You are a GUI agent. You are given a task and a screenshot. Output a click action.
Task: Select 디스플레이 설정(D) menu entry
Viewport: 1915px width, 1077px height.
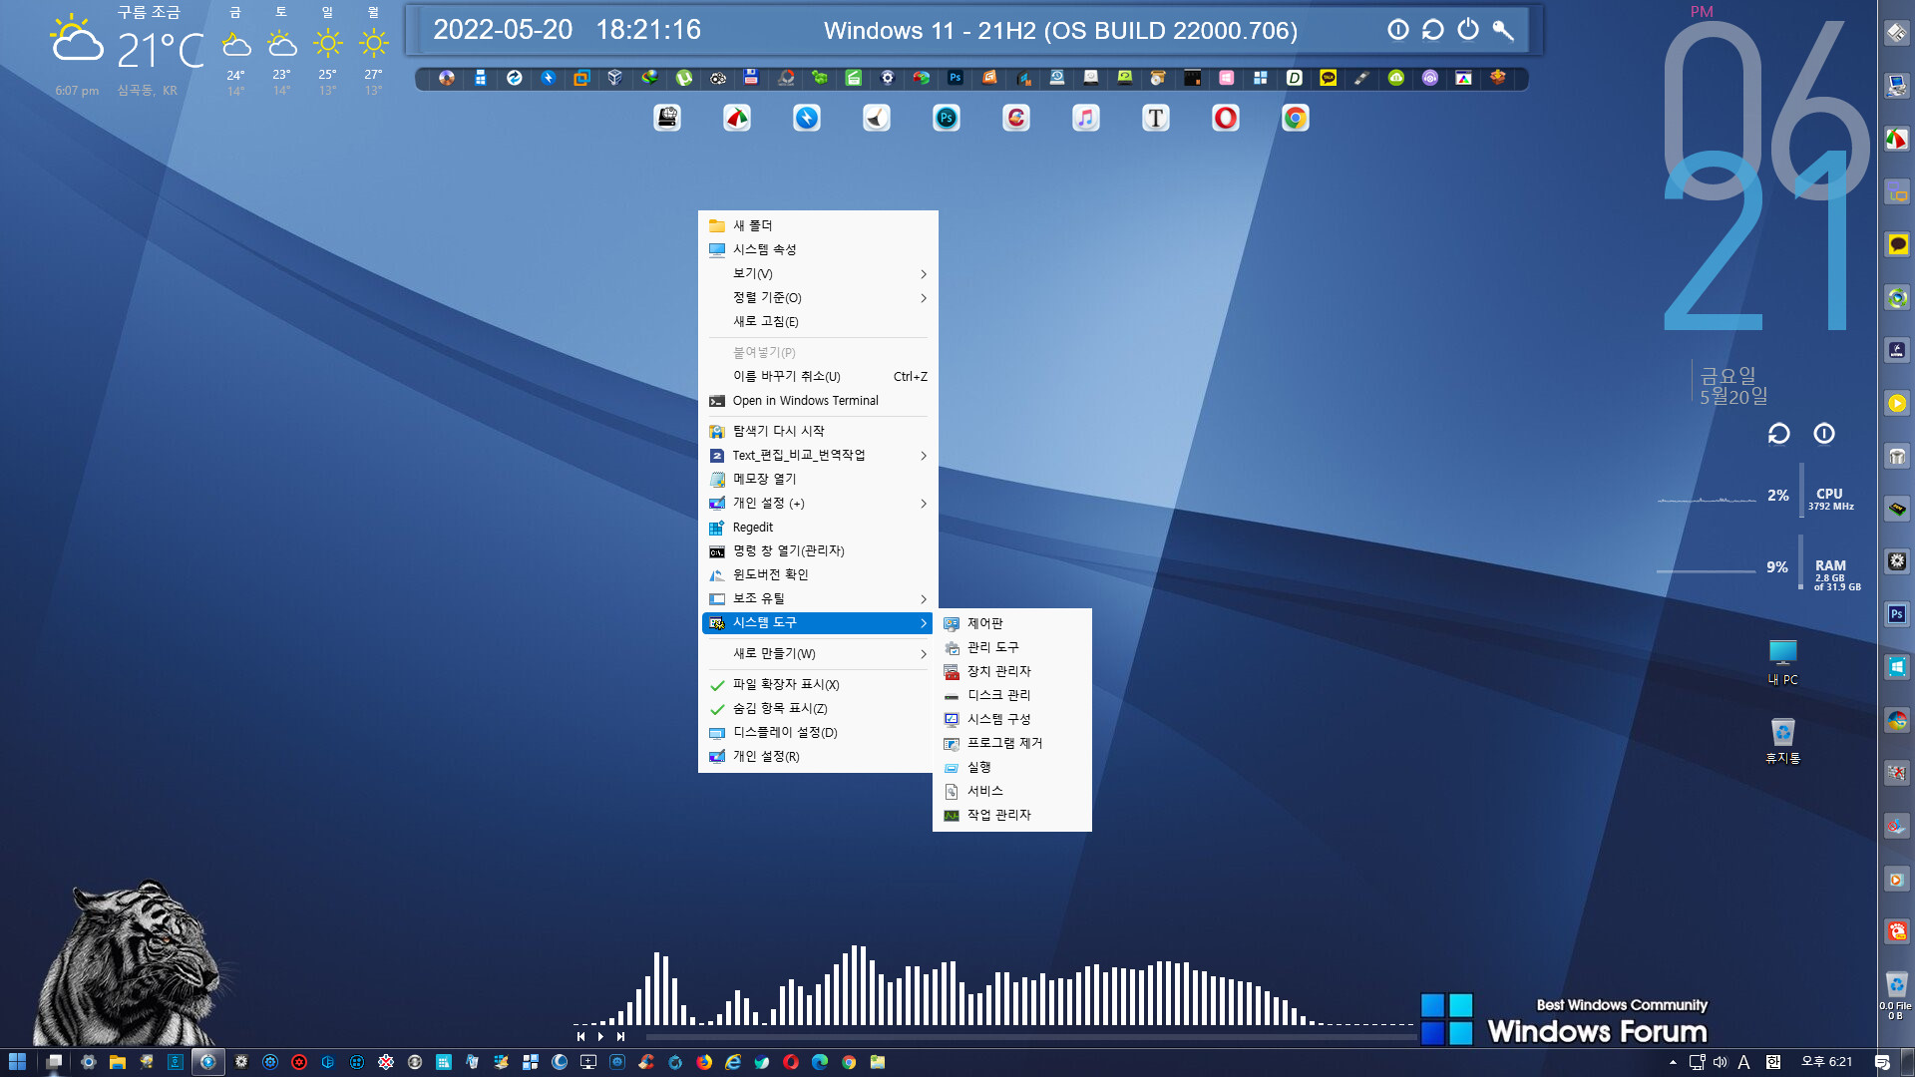coord(818,733)
